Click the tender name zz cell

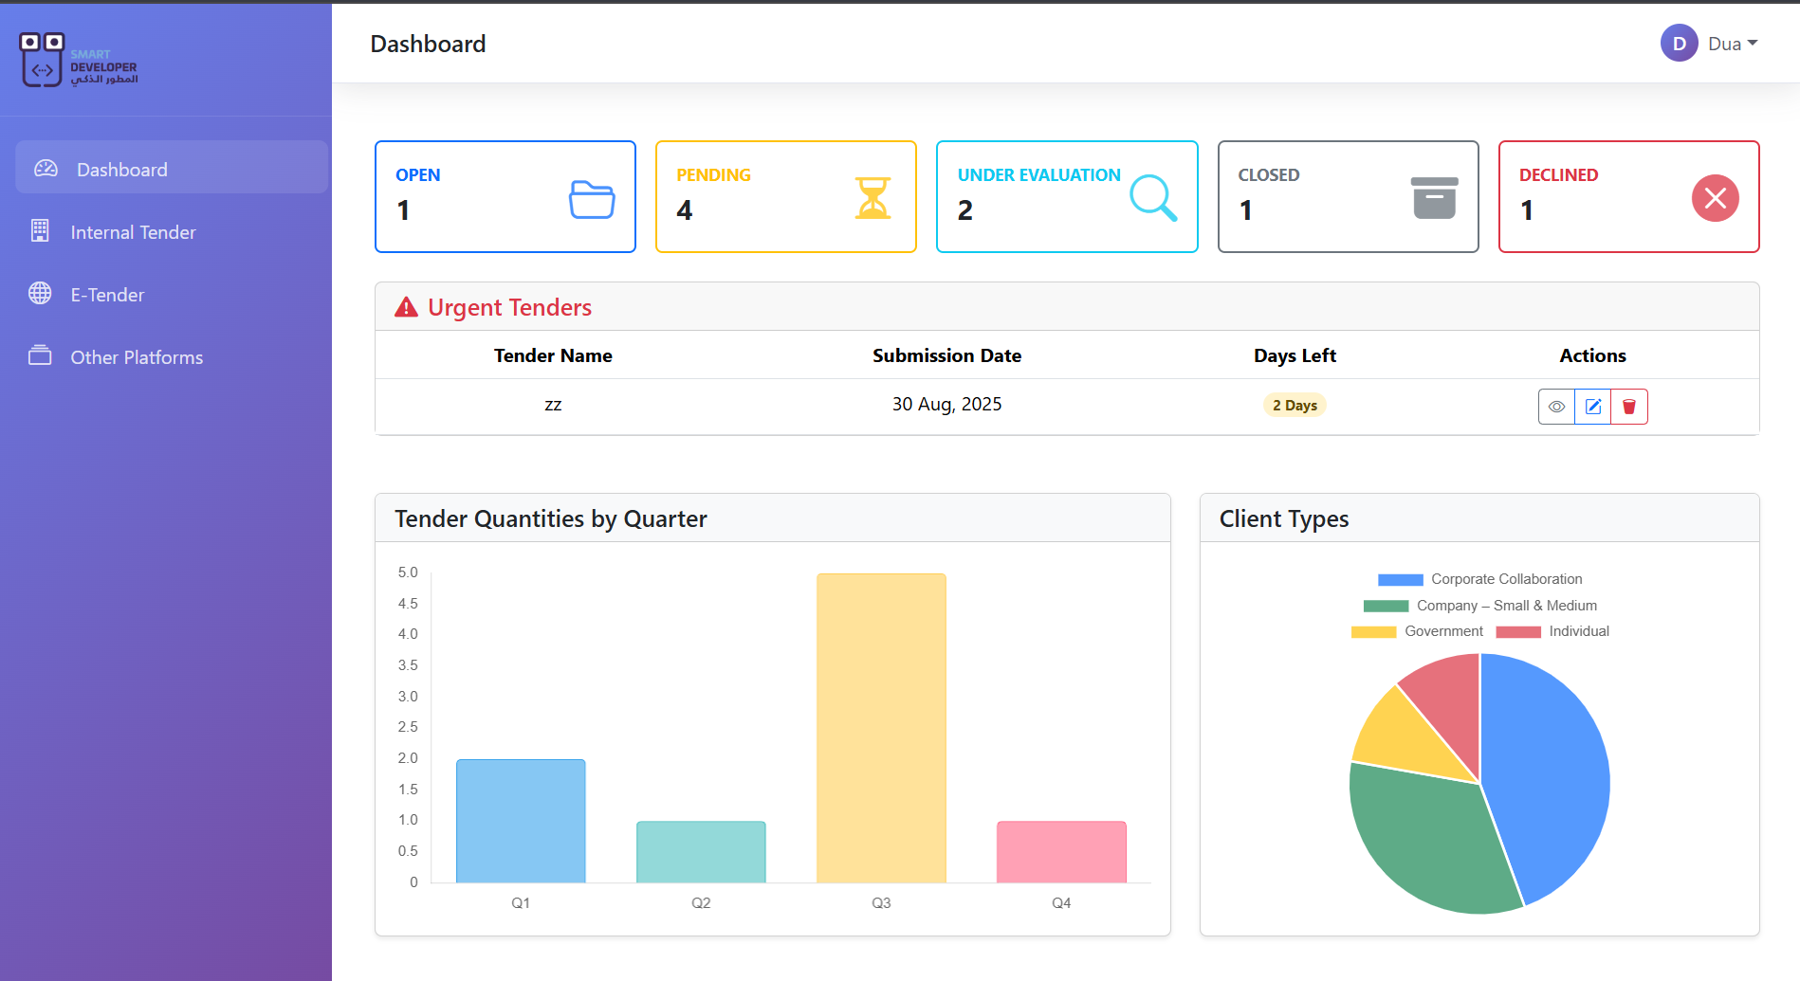coord(553,404)
